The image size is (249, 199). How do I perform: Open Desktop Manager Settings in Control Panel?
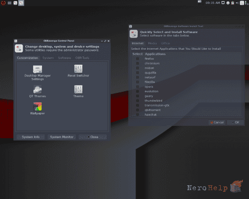(38, 73)
